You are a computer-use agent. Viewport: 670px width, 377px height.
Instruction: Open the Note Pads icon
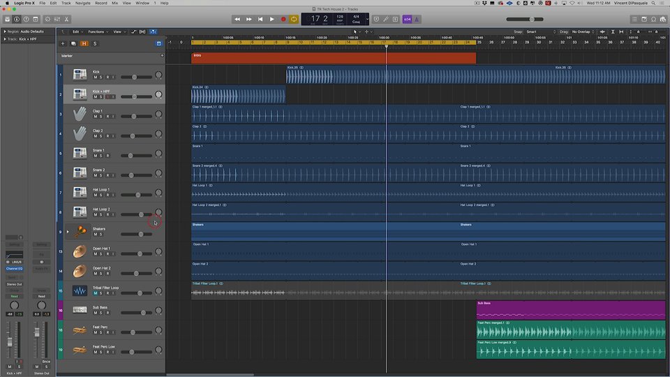pos(644,20)
